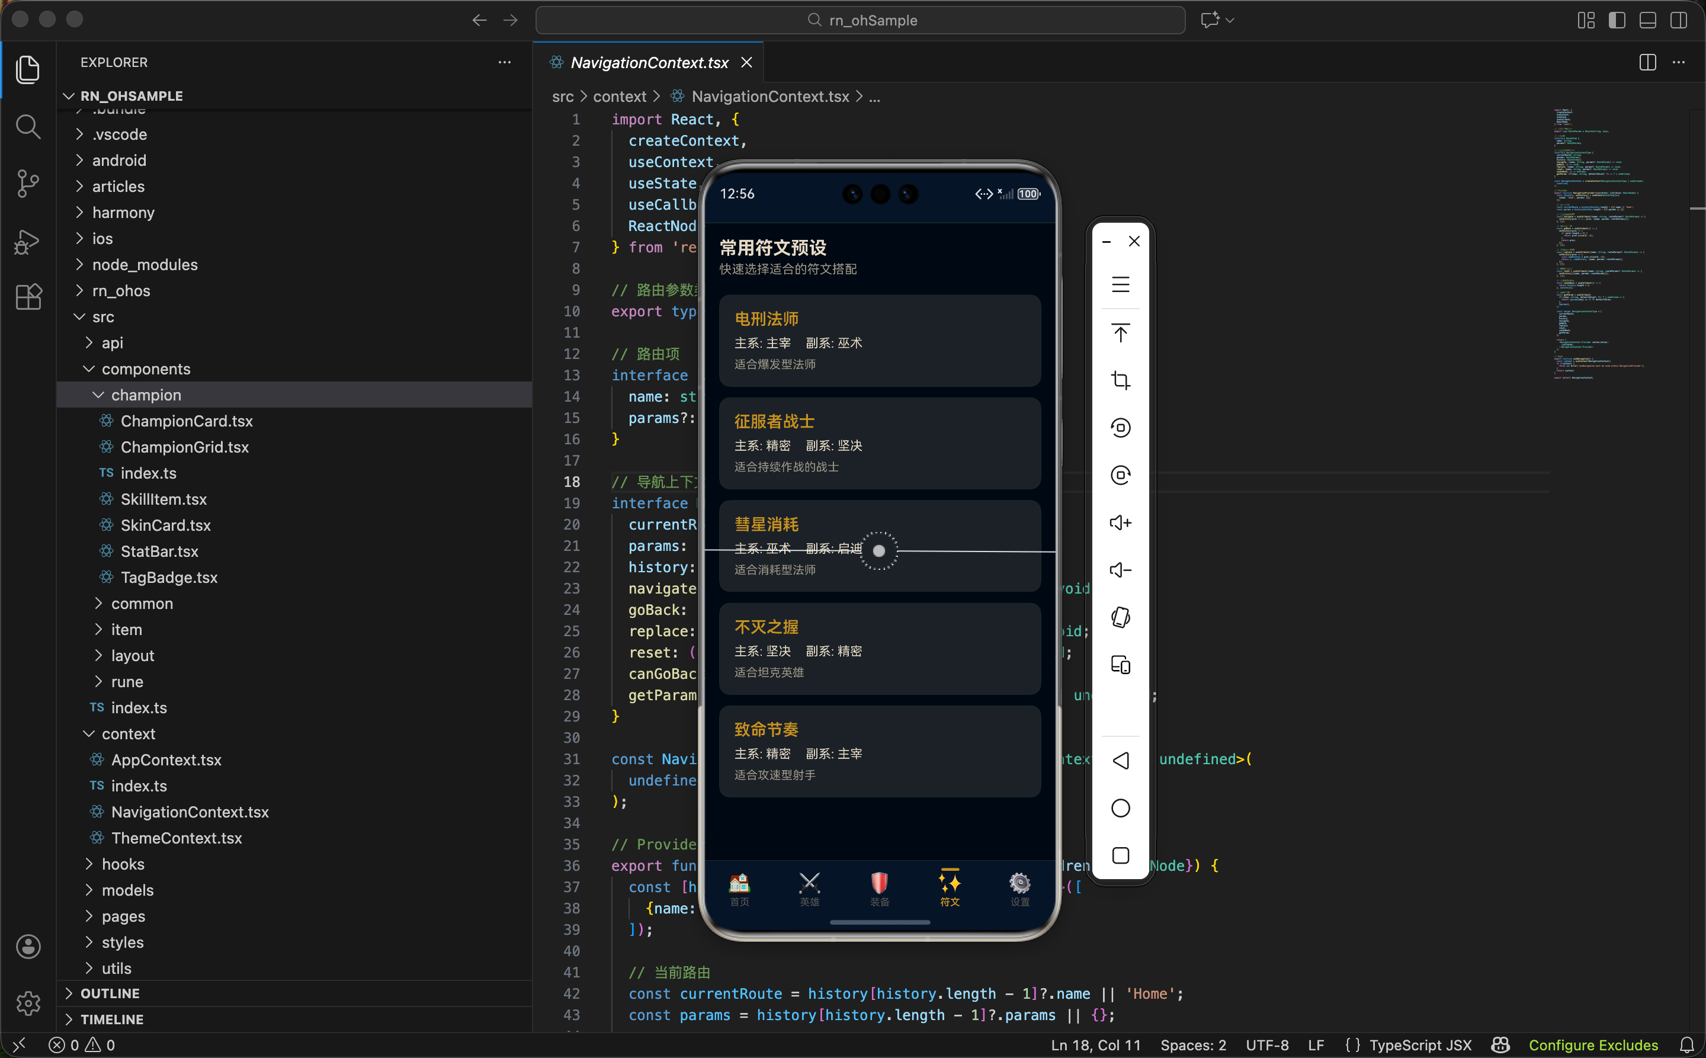Viewport: 1706px width, 1058px height.
Task: Tap the emulator back triangle button
Action: (x=1120, y=761)
